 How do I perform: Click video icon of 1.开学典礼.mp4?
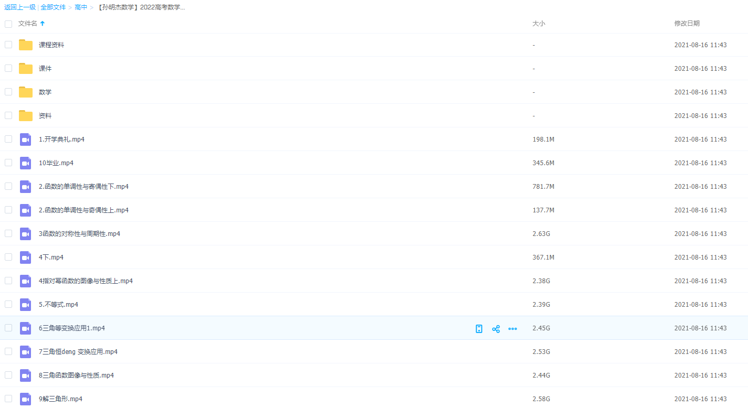tap(26, 139)
